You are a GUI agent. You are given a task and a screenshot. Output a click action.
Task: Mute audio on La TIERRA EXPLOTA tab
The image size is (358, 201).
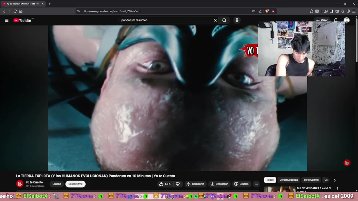(x=8, y=4)
